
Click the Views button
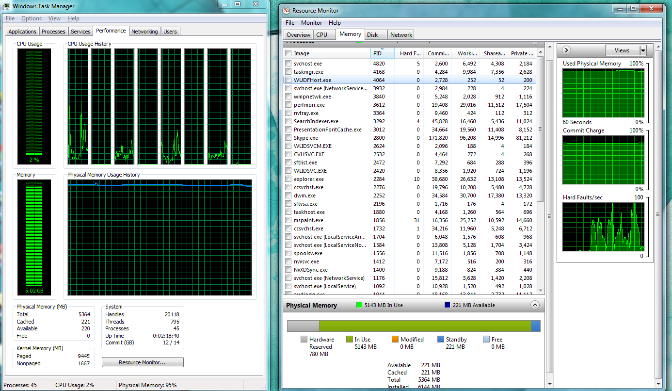click(x=622, y=50)
